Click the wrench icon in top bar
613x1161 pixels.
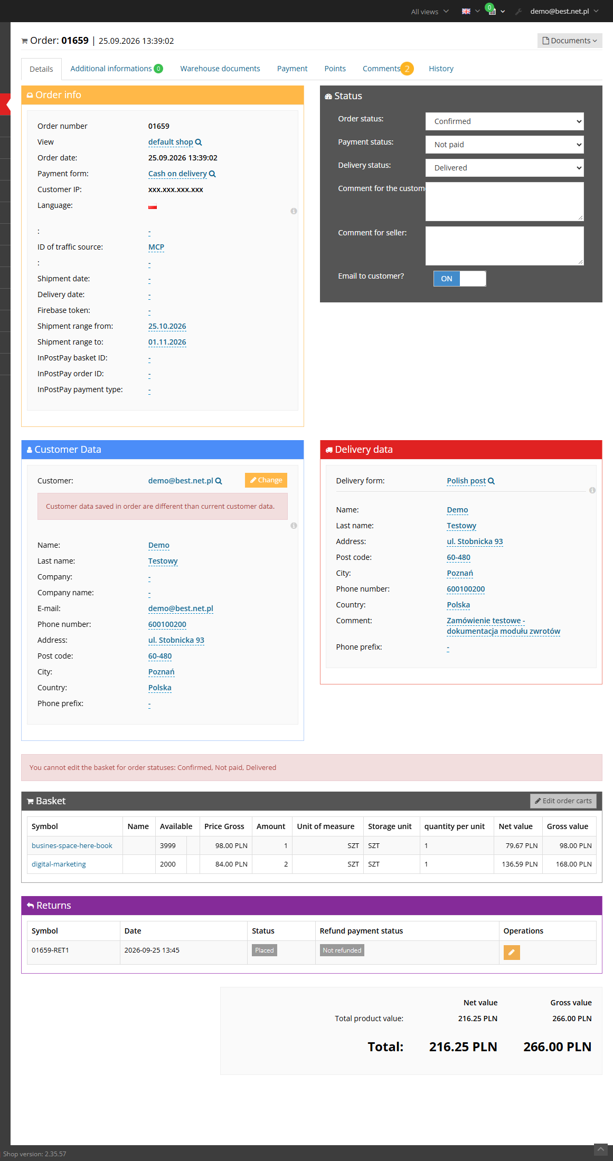(518, 12)
